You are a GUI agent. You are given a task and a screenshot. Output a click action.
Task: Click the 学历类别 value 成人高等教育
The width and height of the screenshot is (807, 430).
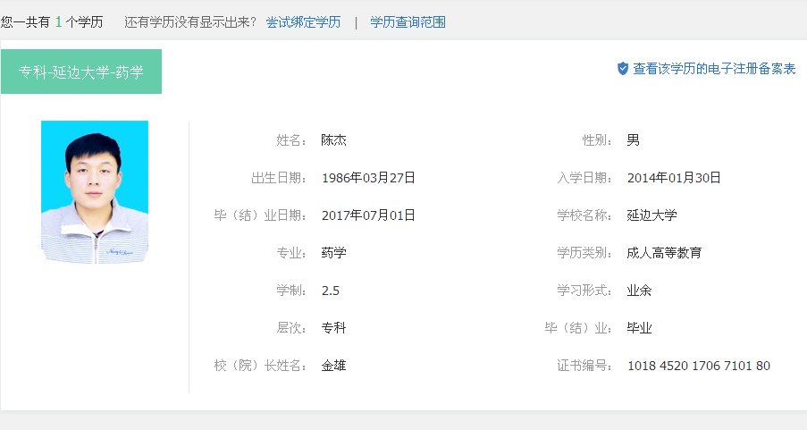[x=664, y=253]
